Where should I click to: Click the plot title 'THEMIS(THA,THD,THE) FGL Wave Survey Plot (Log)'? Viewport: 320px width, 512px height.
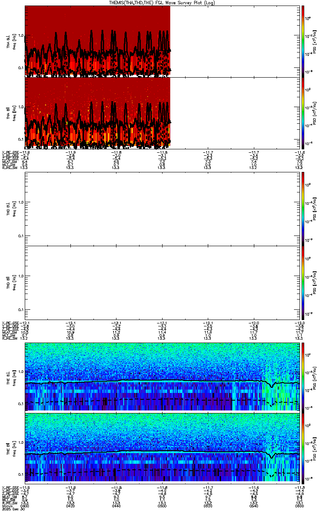pyautogui.click(x=163, y=3)
